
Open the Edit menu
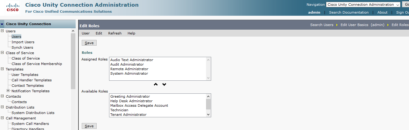click(x=99, y=33)
